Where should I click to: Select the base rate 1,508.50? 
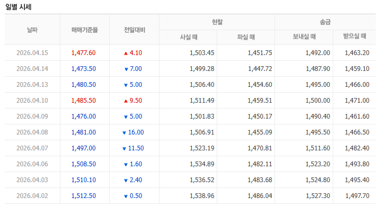(x=83, y=164)
